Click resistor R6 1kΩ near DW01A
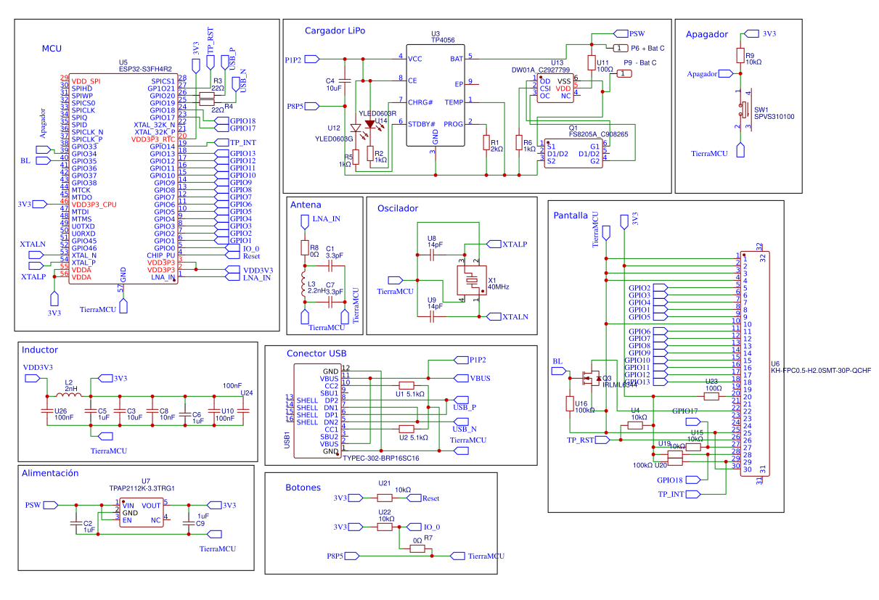879x600 pixels. tap(519, 143)
